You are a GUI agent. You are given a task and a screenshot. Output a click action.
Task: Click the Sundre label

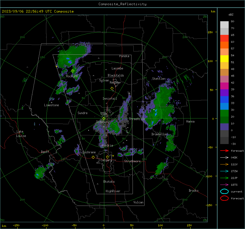tap(82, 113)
